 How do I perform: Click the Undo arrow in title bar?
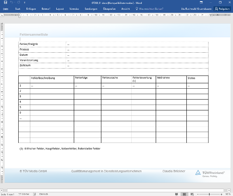(11, 2)
